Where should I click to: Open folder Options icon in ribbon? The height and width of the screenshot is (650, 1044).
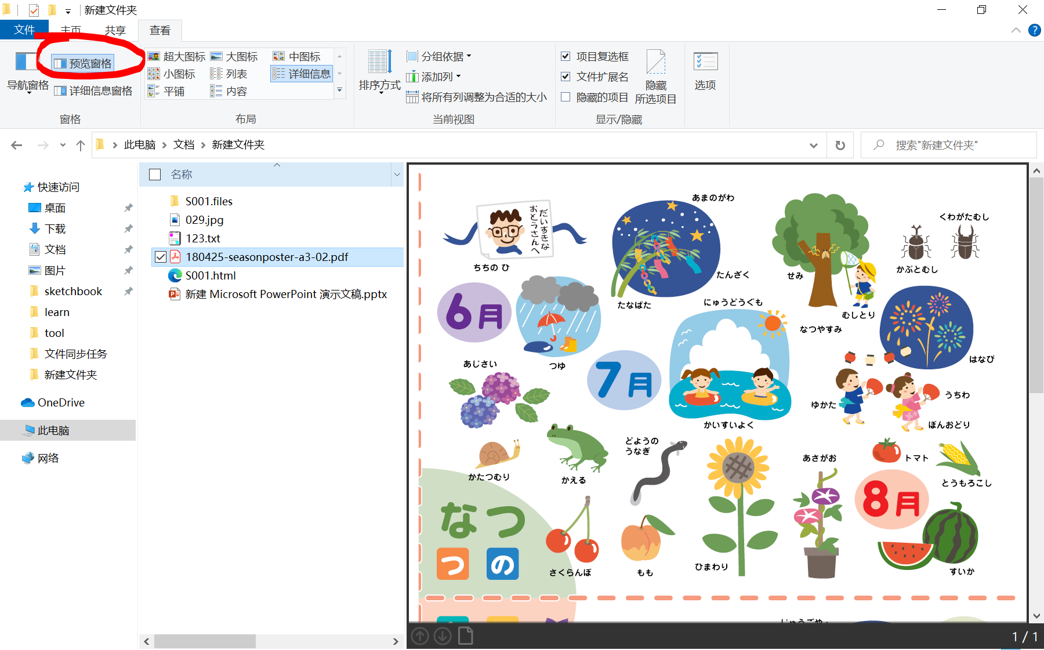tap(705, 63)
